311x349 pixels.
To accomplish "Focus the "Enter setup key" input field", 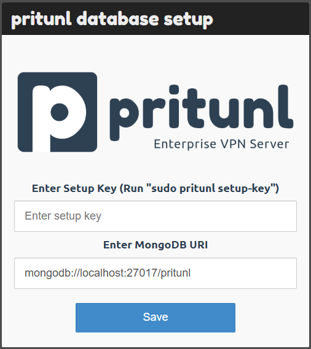I will coord(155,216).
